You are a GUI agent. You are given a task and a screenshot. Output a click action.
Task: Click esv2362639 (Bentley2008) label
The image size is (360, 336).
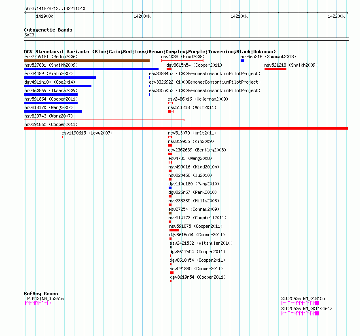pyautogui.click(x=197, y=150)
